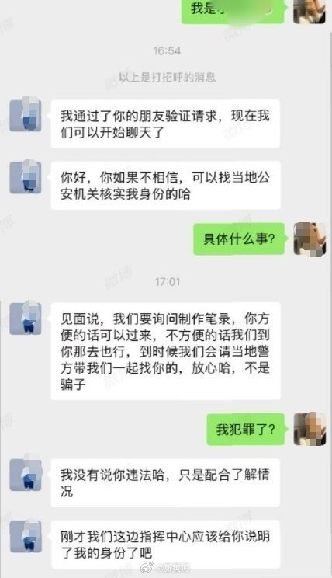Select the "可以找当地公安机关核实" message bubble

pos(165,186)
